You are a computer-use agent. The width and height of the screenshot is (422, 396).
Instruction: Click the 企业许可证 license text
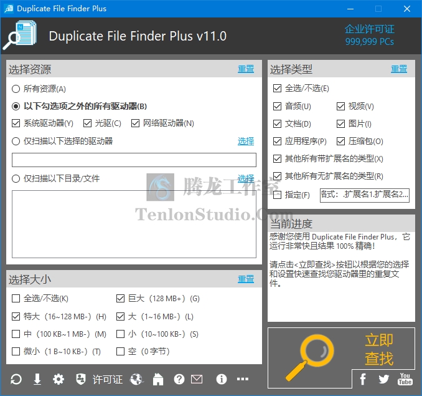[x=370, y=29]
